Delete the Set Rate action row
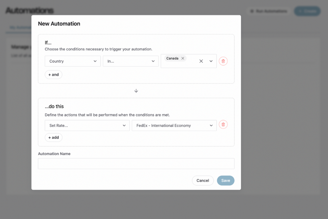Viewport: 328px width, 219px height. pos(223,125)
